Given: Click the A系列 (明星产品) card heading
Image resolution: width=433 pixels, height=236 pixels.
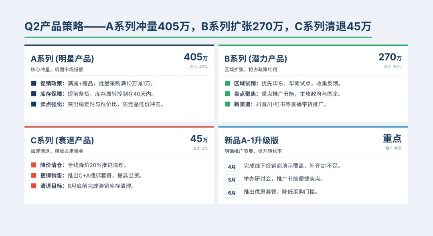Looking at the screenshot, I should click(62, 59).
